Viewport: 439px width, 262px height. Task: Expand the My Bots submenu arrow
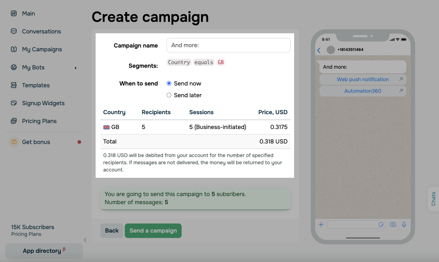point(75,68)
